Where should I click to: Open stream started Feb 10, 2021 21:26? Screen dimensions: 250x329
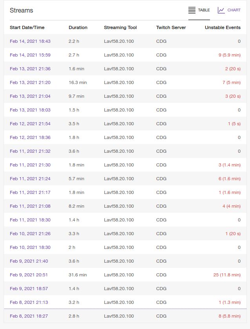point(30,234)
